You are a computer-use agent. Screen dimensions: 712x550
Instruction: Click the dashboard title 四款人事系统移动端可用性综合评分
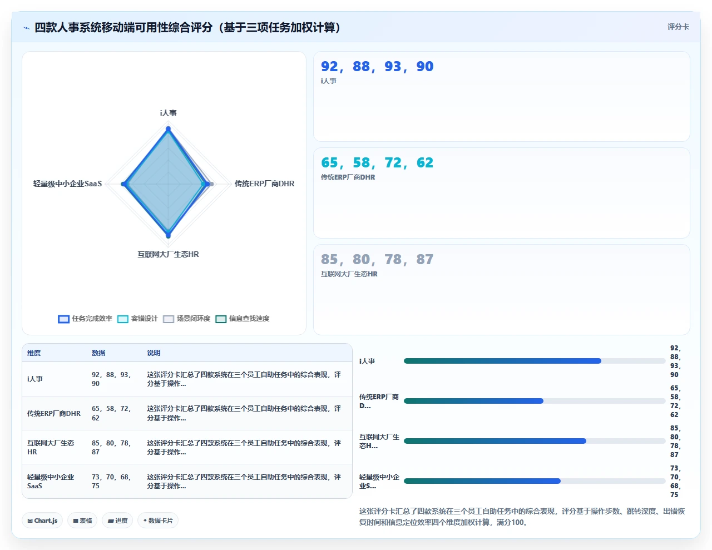(x=187, y=27)
